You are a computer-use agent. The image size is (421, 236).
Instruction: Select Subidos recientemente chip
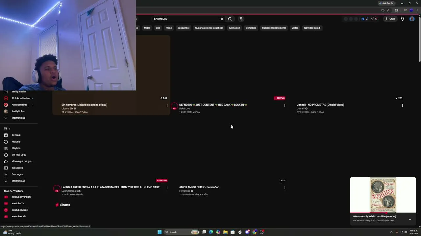(x=274, y=28)
